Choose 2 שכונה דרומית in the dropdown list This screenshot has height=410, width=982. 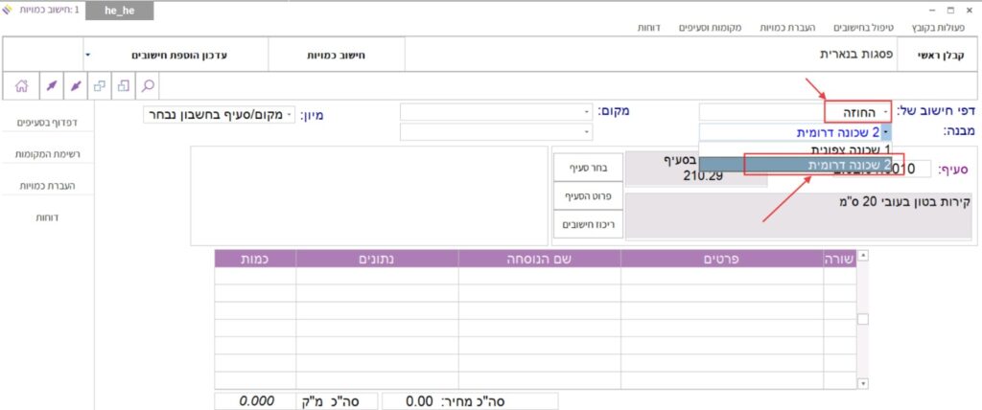tap(796, 165)
